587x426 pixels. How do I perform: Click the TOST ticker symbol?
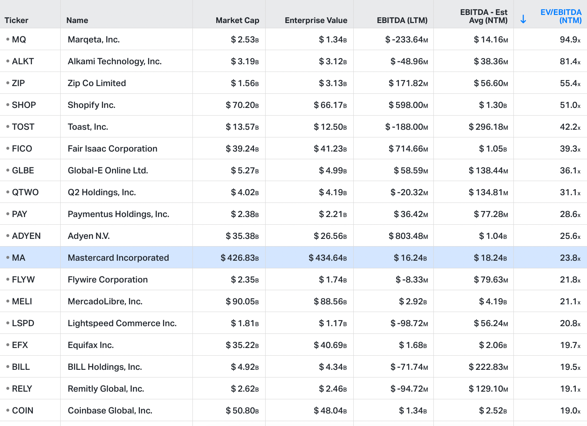[23, 127]
